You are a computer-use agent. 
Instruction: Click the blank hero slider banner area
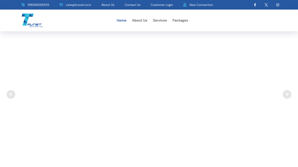149,98
